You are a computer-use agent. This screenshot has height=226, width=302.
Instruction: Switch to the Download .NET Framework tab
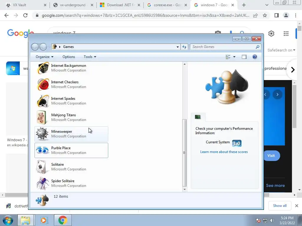coord(120,5)
